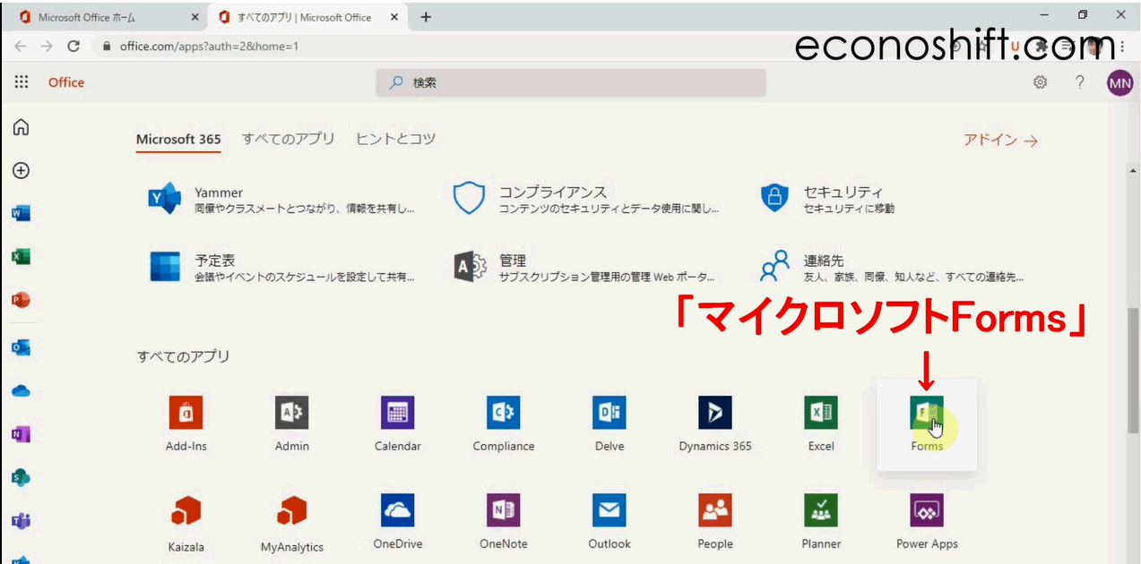Open the app launcher waffle menu
The image size is (1141, 564).
pyautogui.click(x=20, y=82)
